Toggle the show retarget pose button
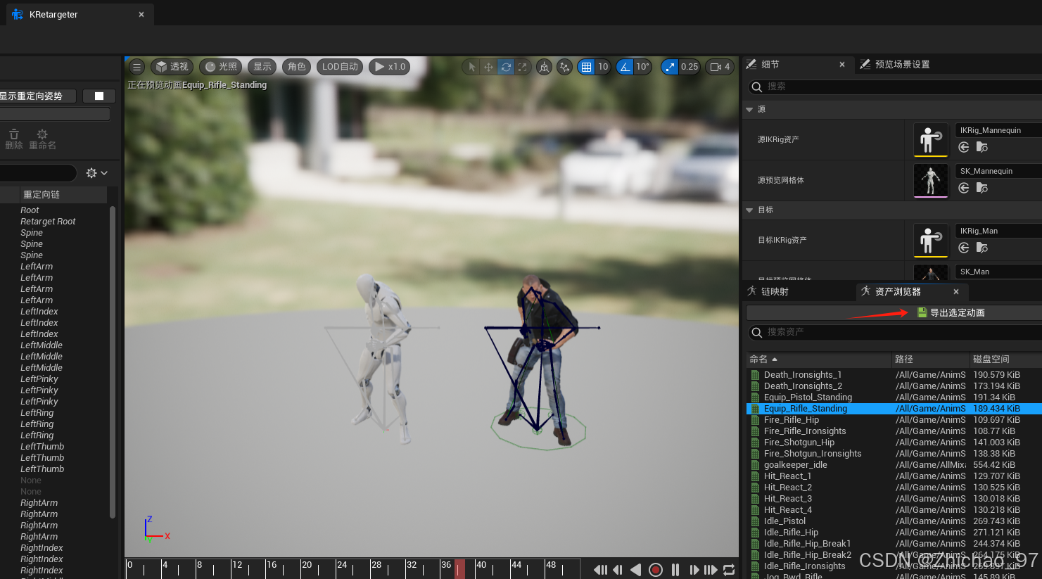This screenshot has height=579, width=1042. pos(37,96)
